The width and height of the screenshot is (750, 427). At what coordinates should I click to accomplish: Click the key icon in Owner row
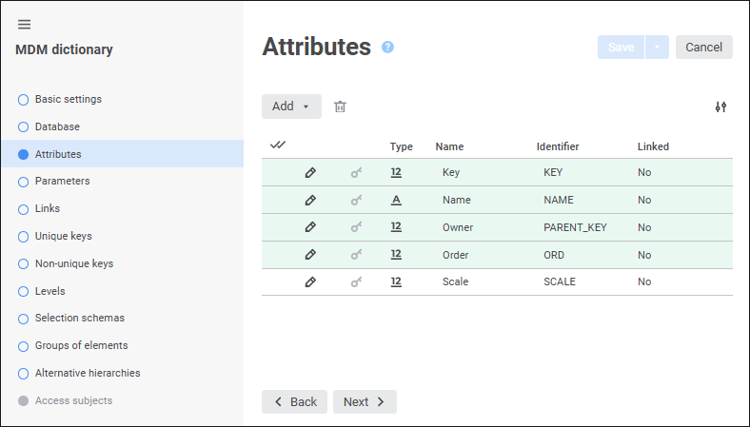point(356,228)
